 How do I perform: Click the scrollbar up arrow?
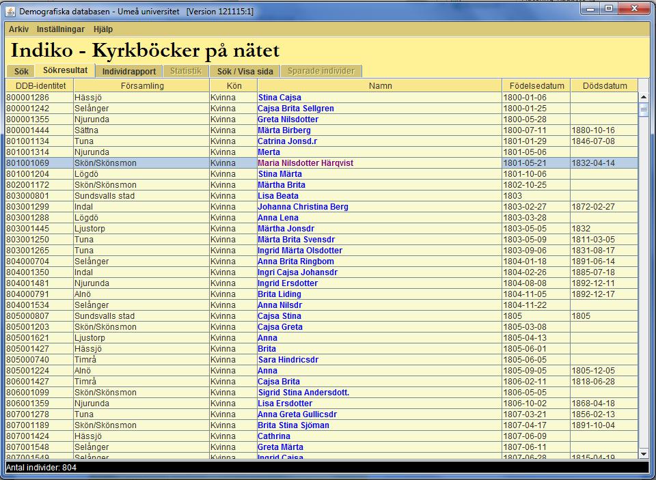coord(644,98)
